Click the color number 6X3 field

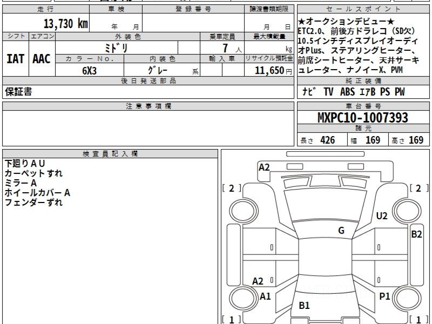point(89,71)
